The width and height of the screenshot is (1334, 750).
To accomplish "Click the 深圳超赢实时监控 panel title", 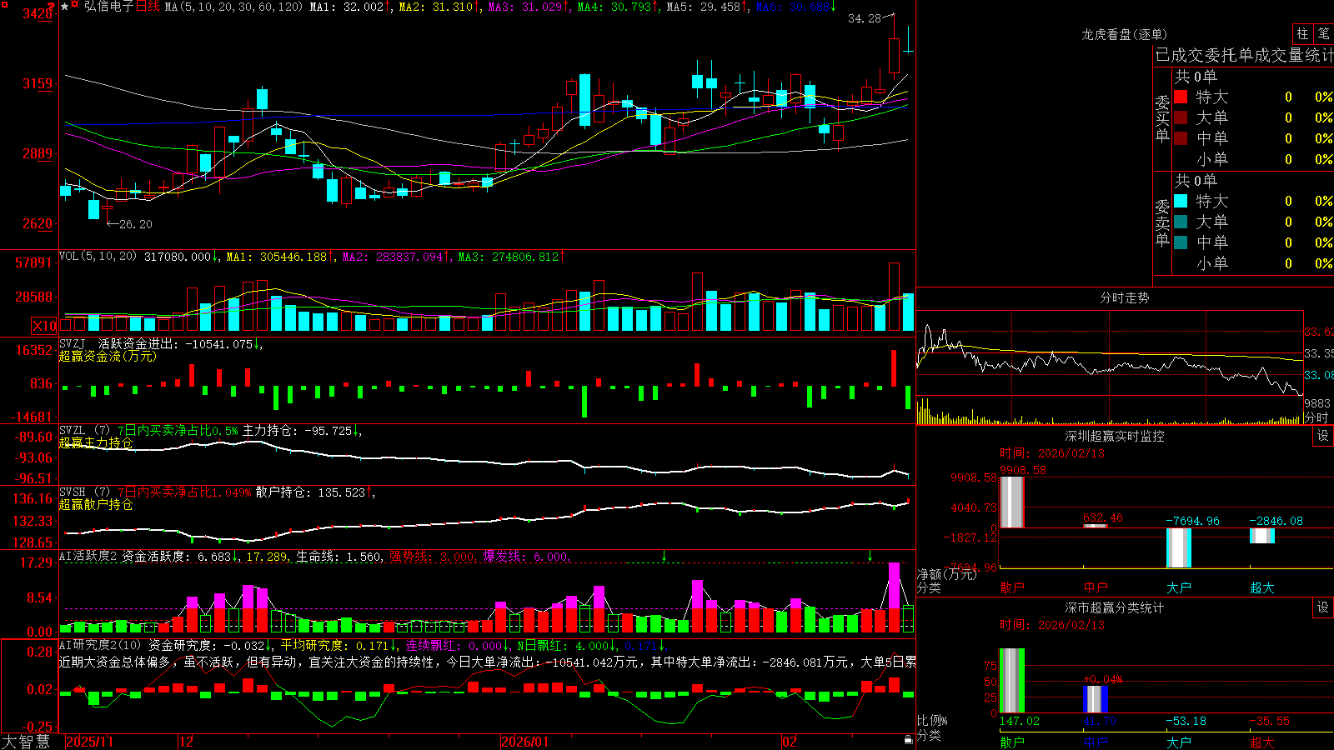I will pyautogui.click(x=1114, y=436).
